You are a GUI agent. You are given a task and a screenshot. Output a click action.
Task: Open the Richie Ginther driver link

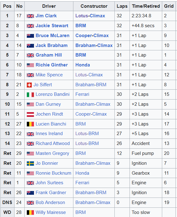tap(51, 65)
